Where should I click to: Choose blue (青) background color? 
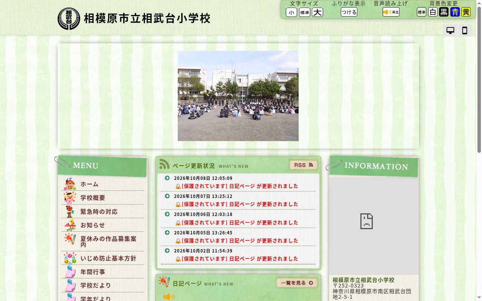(x=455, y=12)
